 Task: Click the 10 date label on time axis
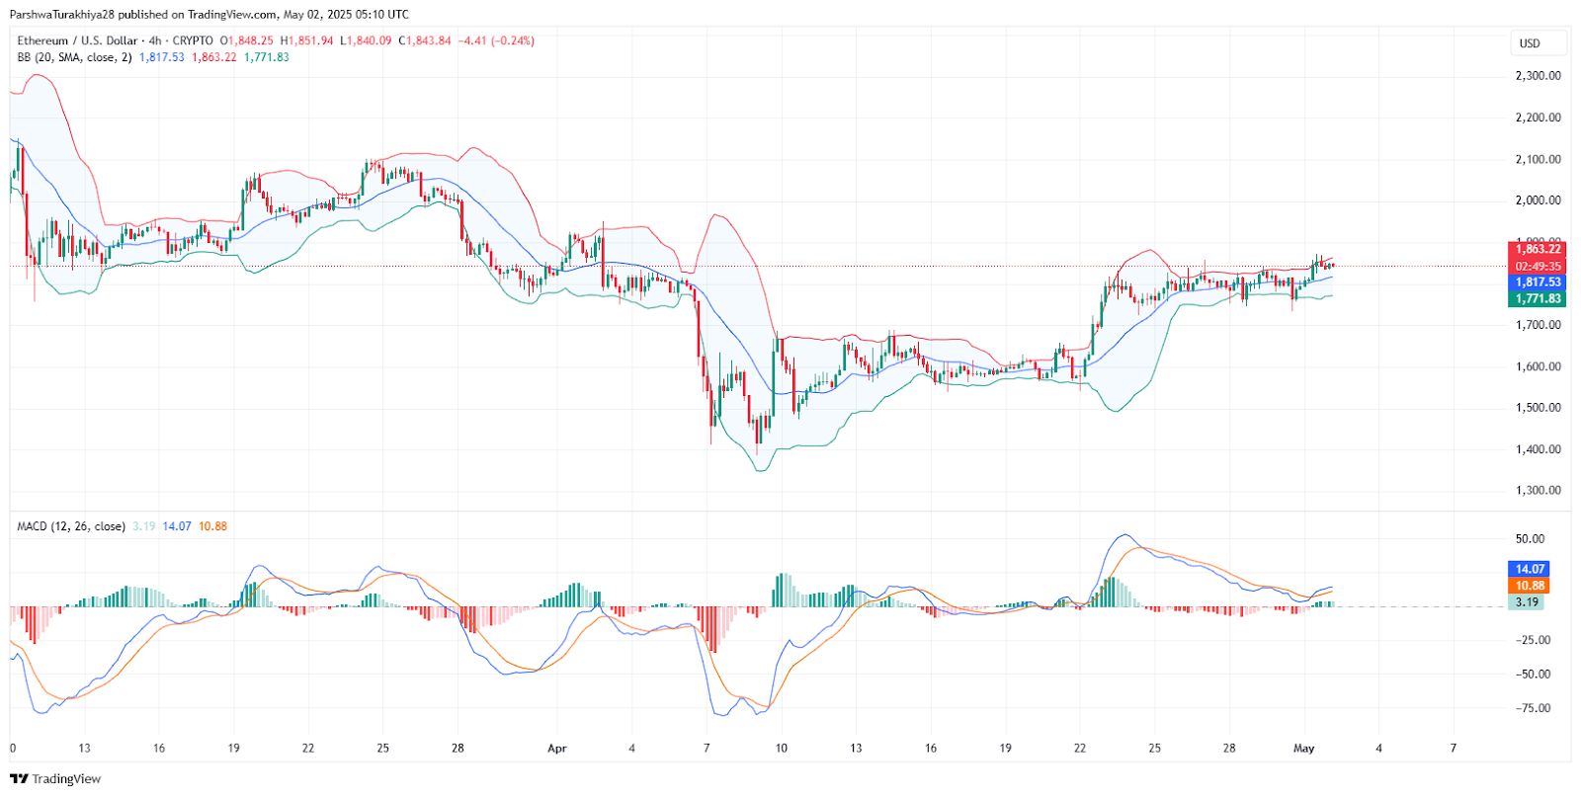pyautogui.click(x=781, y=749)
